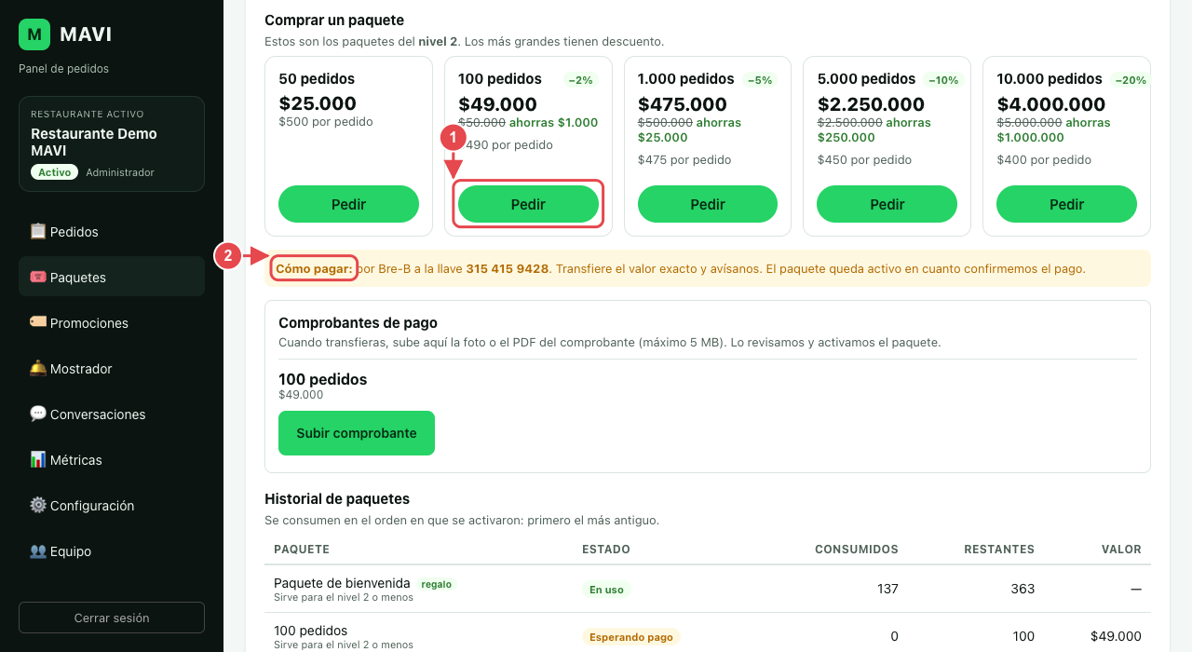The height and width of the screenshot is (652, 1192).
Task: Click the Subir comprobante button
Action: (357, 433)
